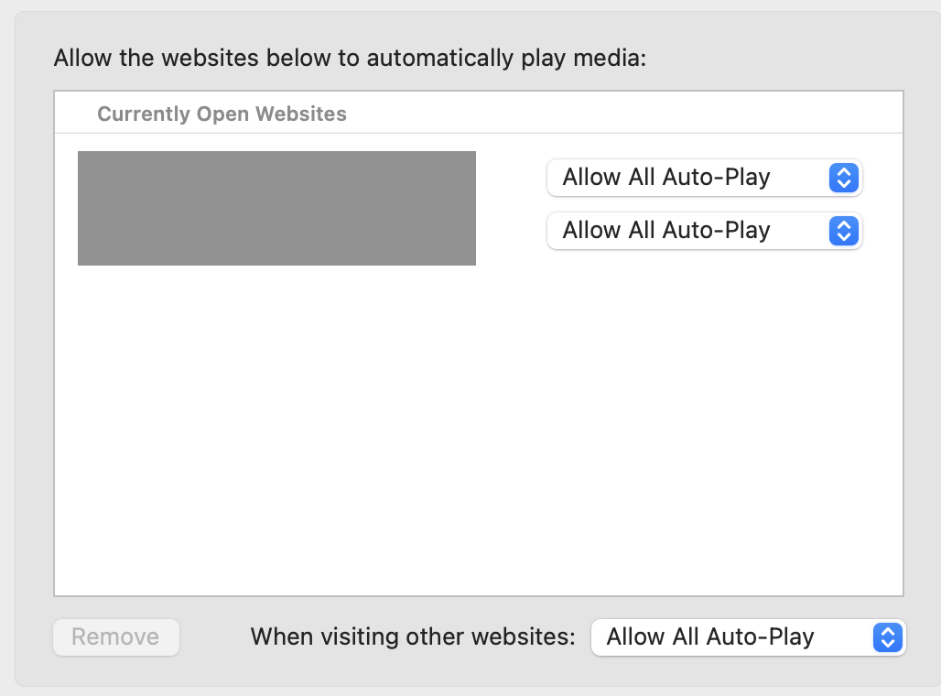Click the word "Websites" in the list header

click(x=301, y=114)
